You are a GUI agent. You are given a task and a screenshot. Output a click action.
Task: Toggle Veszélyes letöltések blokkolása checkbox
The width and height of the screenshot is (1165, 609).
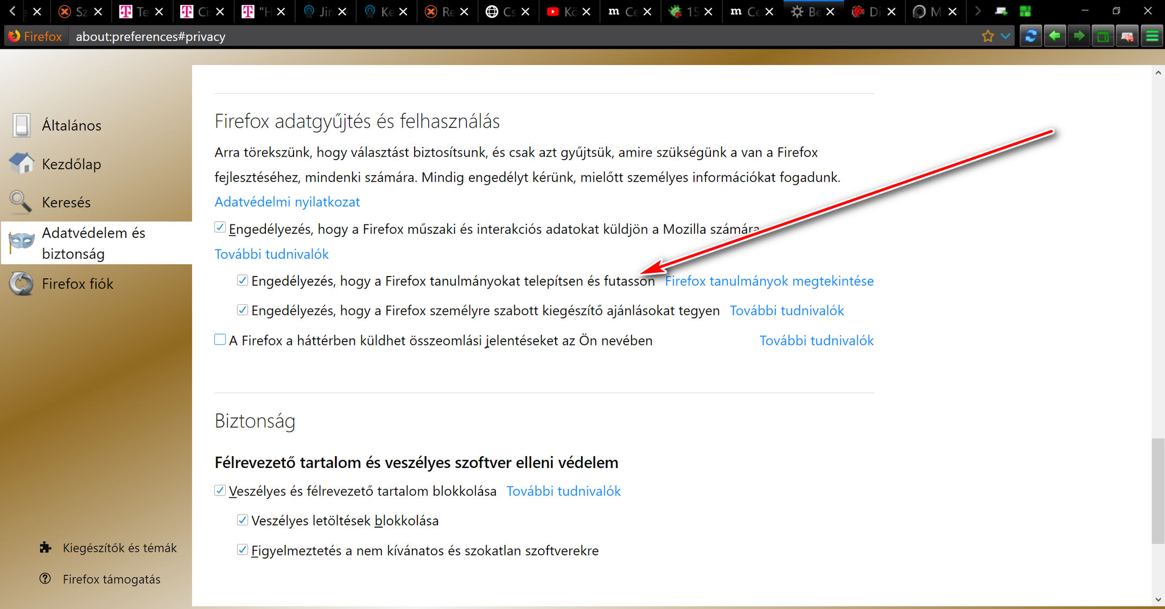[243, 520]
